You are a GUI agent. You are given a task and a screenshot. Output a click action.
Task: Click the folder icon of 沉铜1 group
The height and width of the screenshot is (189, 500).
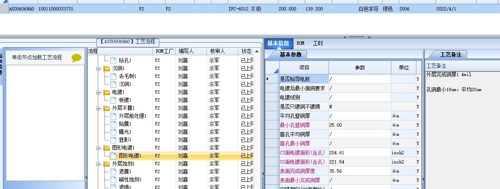click(107, 68)
